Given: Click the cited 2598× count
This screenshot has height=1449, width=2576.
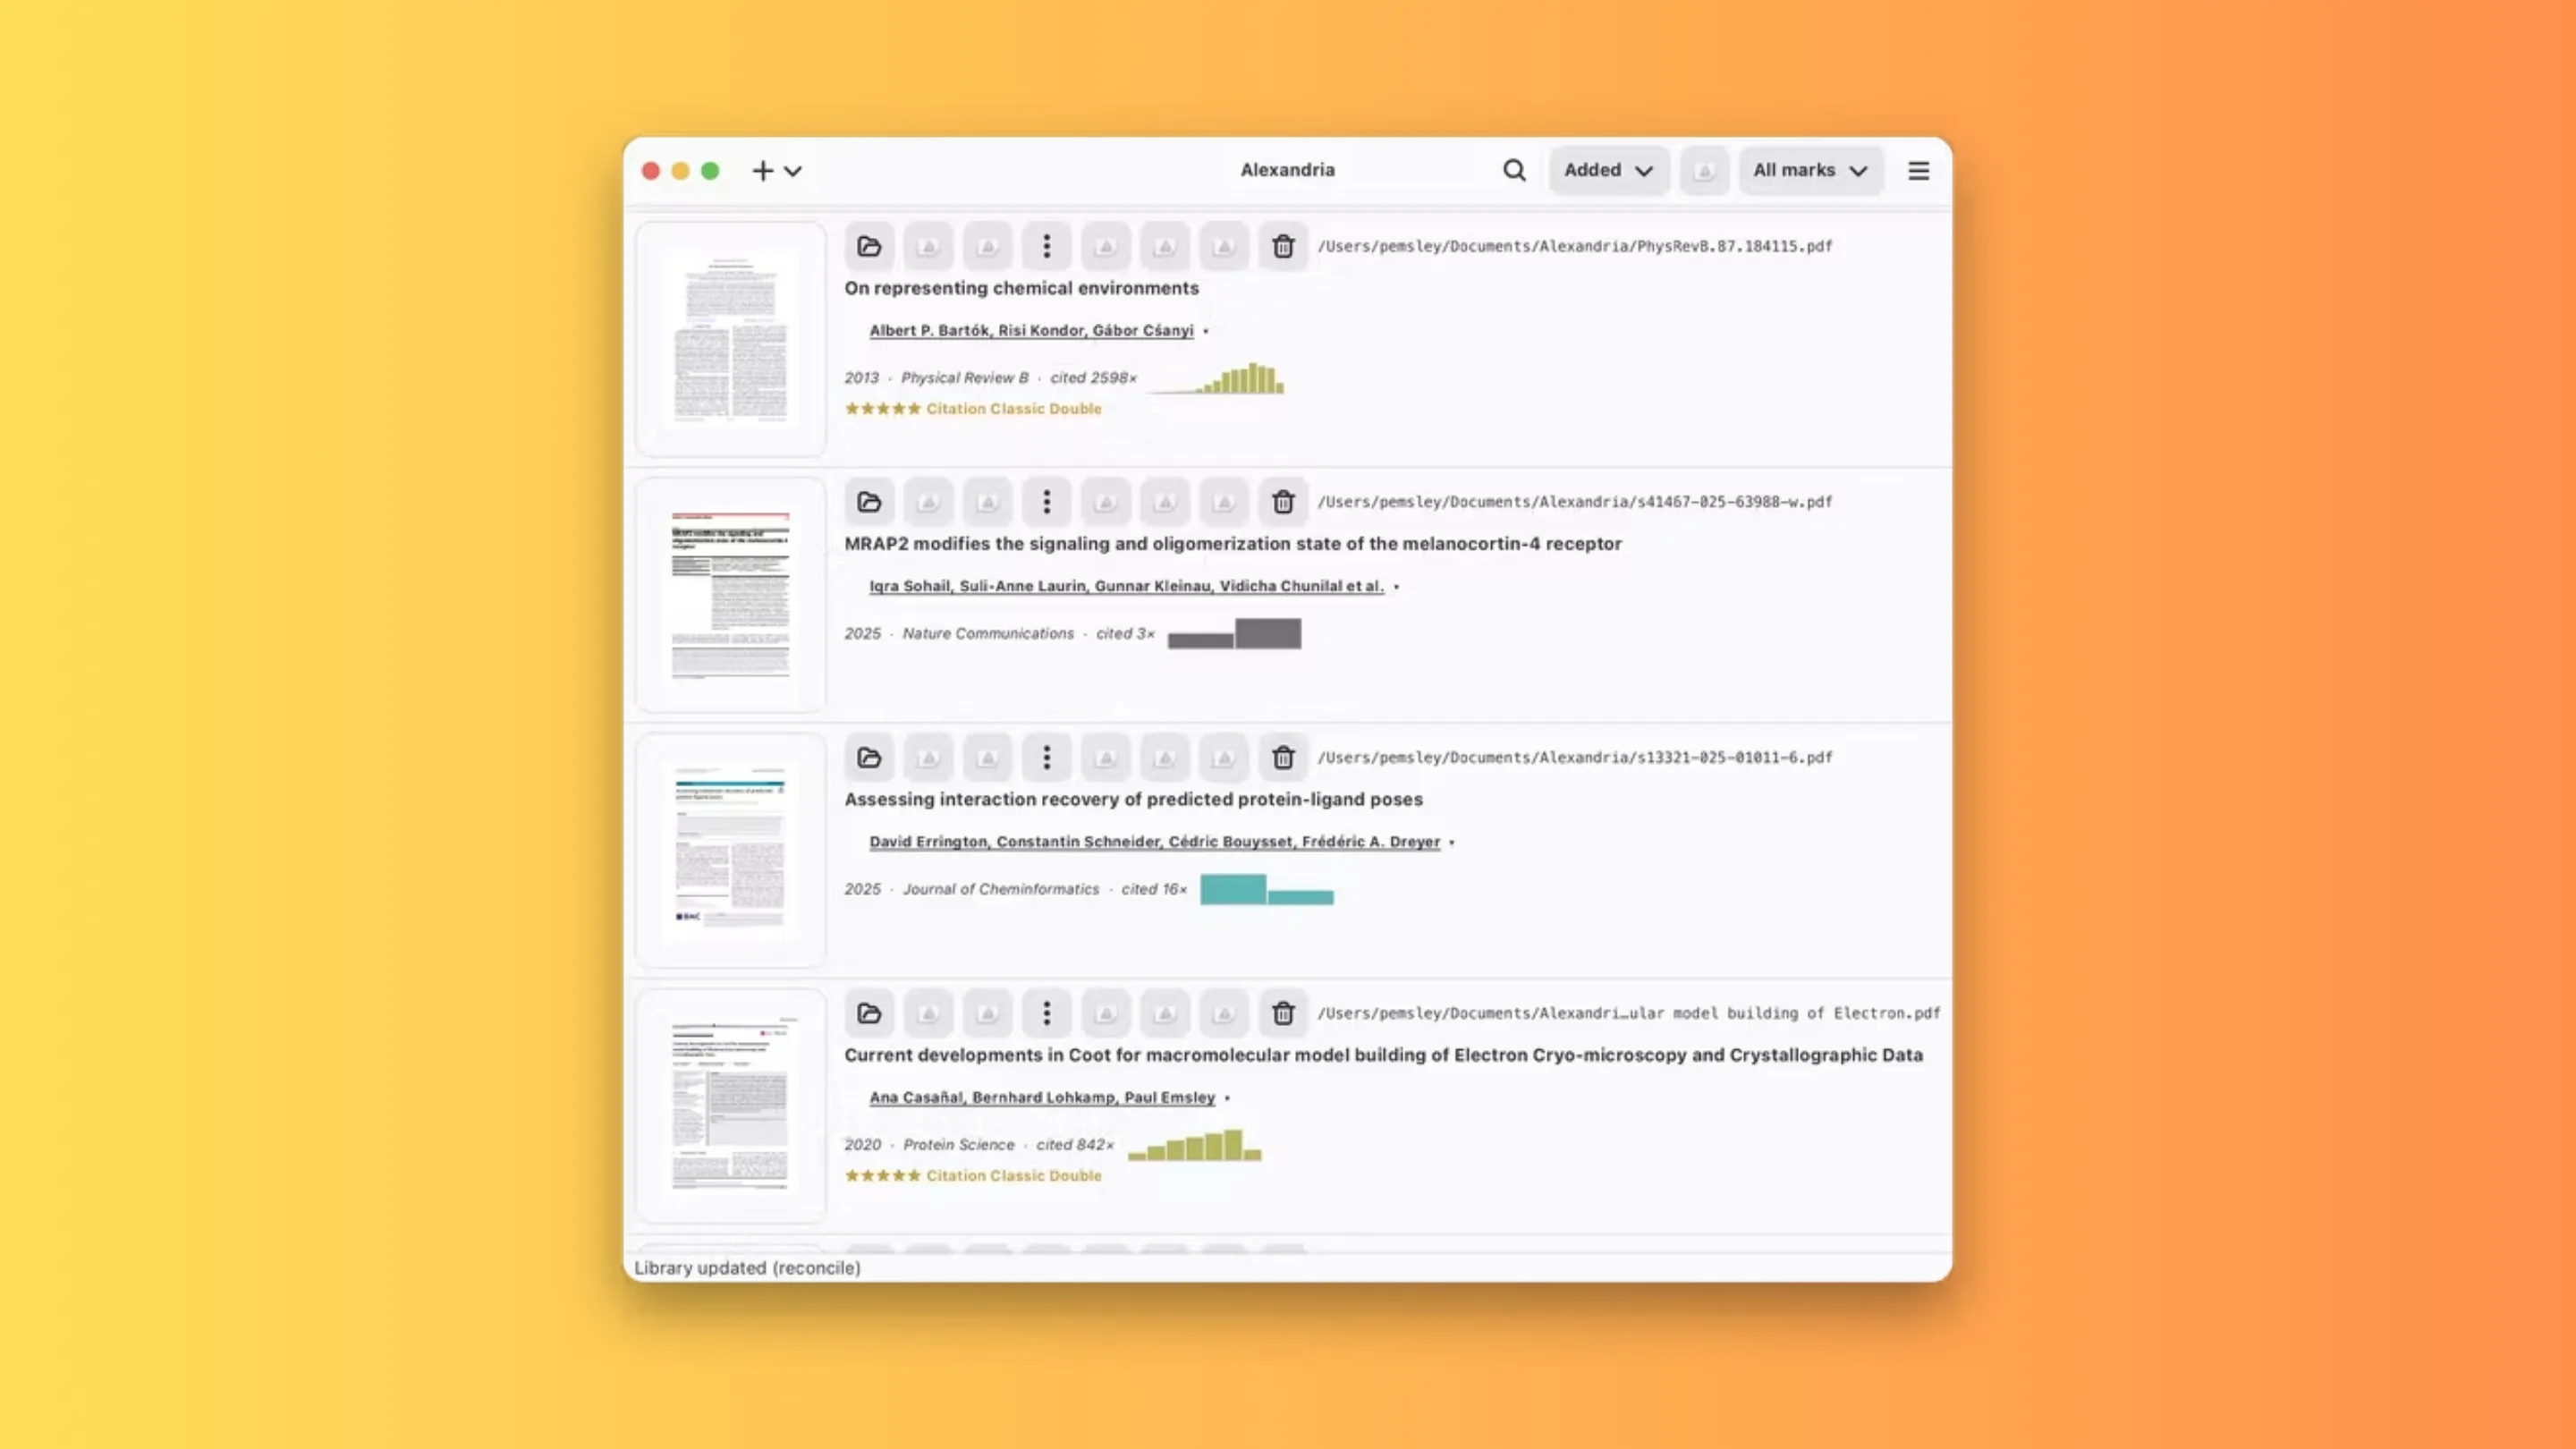Looking at the screenshot, I should [x=1093, y=378].
